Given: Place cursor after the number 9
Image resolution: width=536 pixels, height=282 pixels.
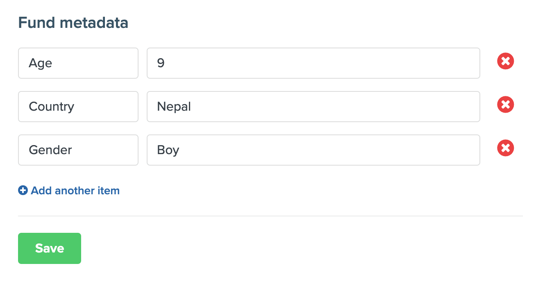Looking at the screenshot, I should (165, 63).
